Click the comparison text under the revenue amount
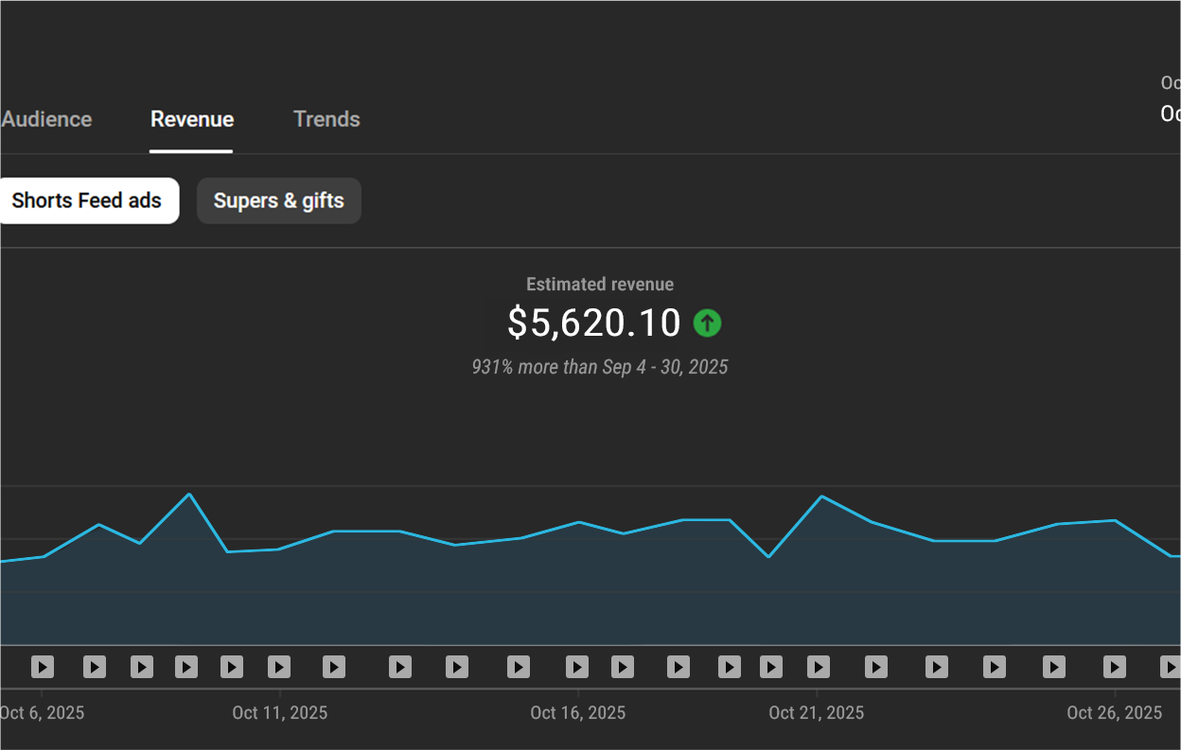The height and width of the screenshot is (750, 1181). click(x=600, y=367)
